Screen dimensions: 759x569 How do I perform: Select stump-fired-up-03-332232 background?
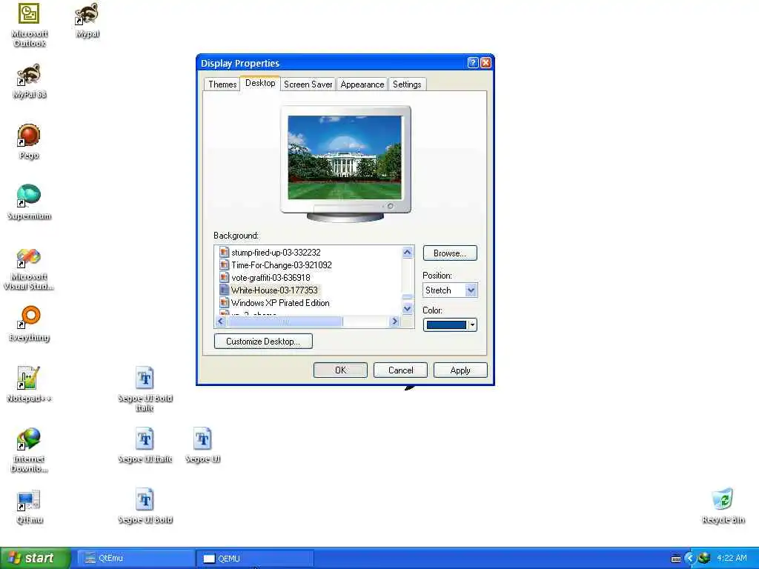(270, 253)
